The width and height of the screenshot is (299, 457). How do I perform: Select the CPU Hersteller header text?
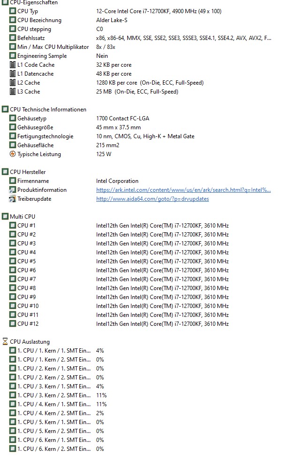click(28, 172)
